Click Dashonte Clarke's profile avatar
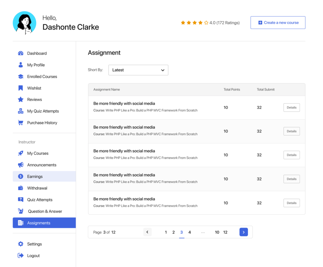This screenshot has width=323, height=267. [x=25, y=23]
